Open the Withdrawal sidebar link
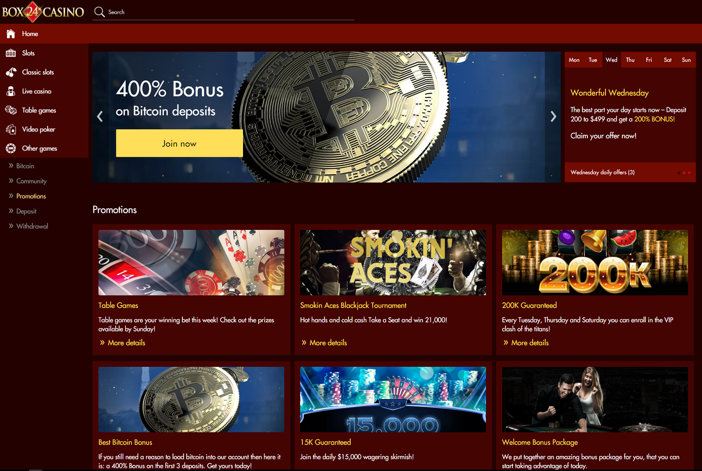 click(32, 226)
